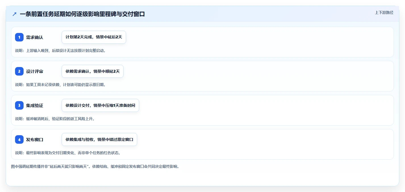Click the step 1 number badge
This screenshot has width=405, height=192.
(x=19, y=37)
